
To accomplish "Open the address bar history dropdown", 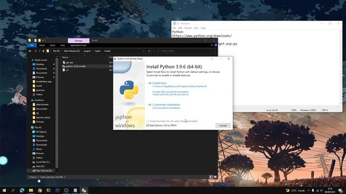I will [144, 51].
